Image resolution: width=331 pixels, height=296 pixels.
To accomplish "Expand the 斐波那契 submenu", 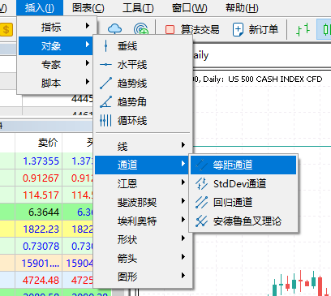I will pos(143,202).
